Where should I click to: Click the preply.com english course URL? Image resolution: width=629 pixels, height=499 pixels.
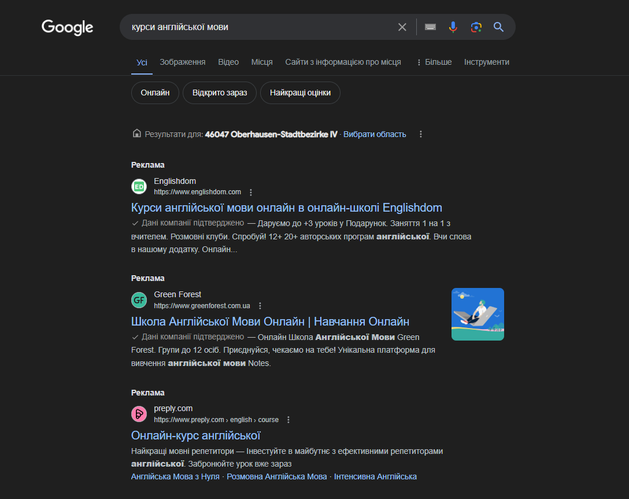(216, 420)
